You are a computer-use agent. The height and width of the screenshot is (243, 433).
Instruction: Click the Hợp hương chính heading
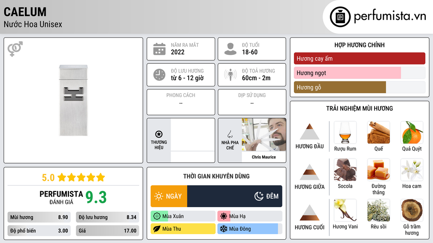pyautogui.click(x=359, y=45)
